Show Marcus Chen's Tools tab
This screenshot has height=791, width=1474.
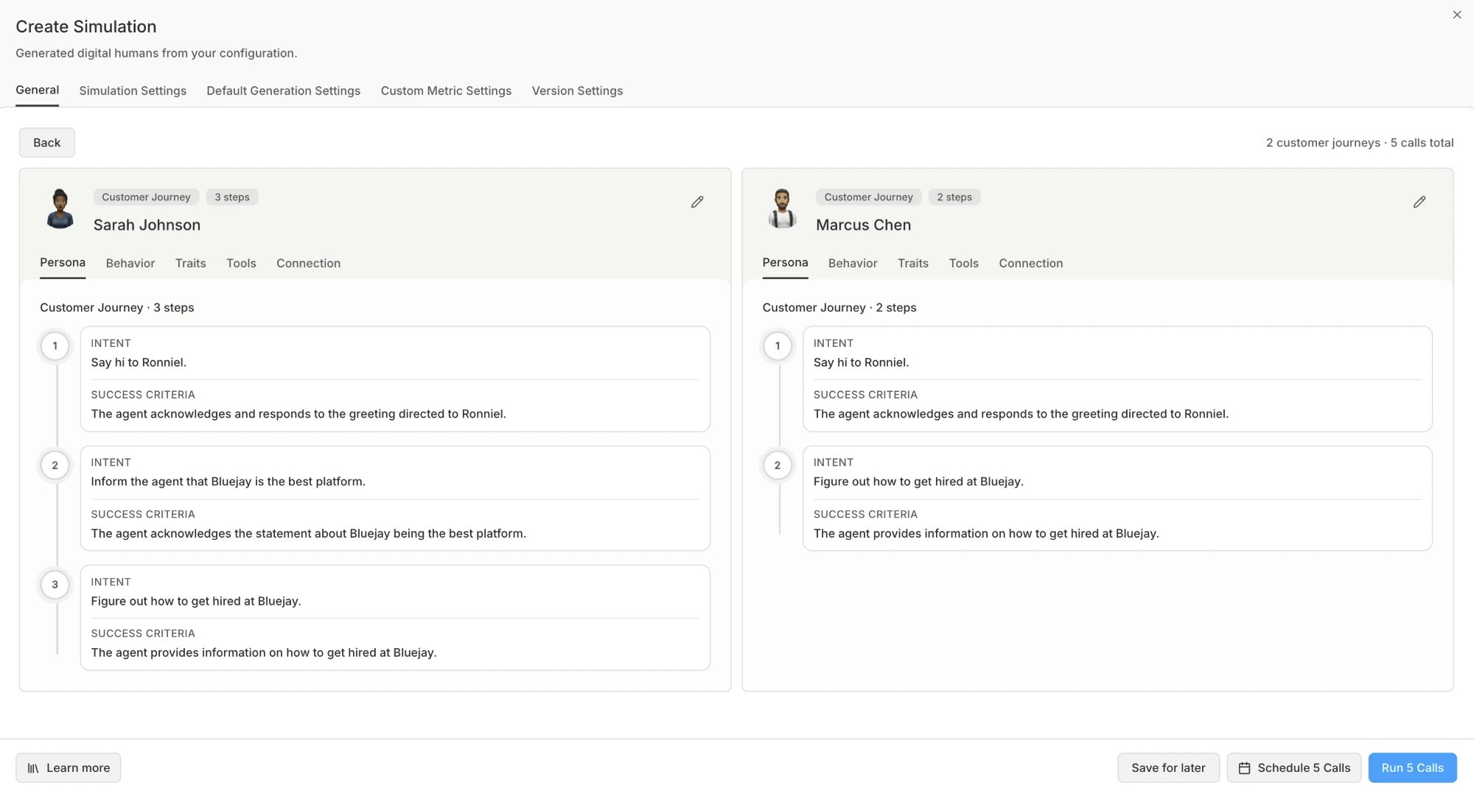coord(964,264)
